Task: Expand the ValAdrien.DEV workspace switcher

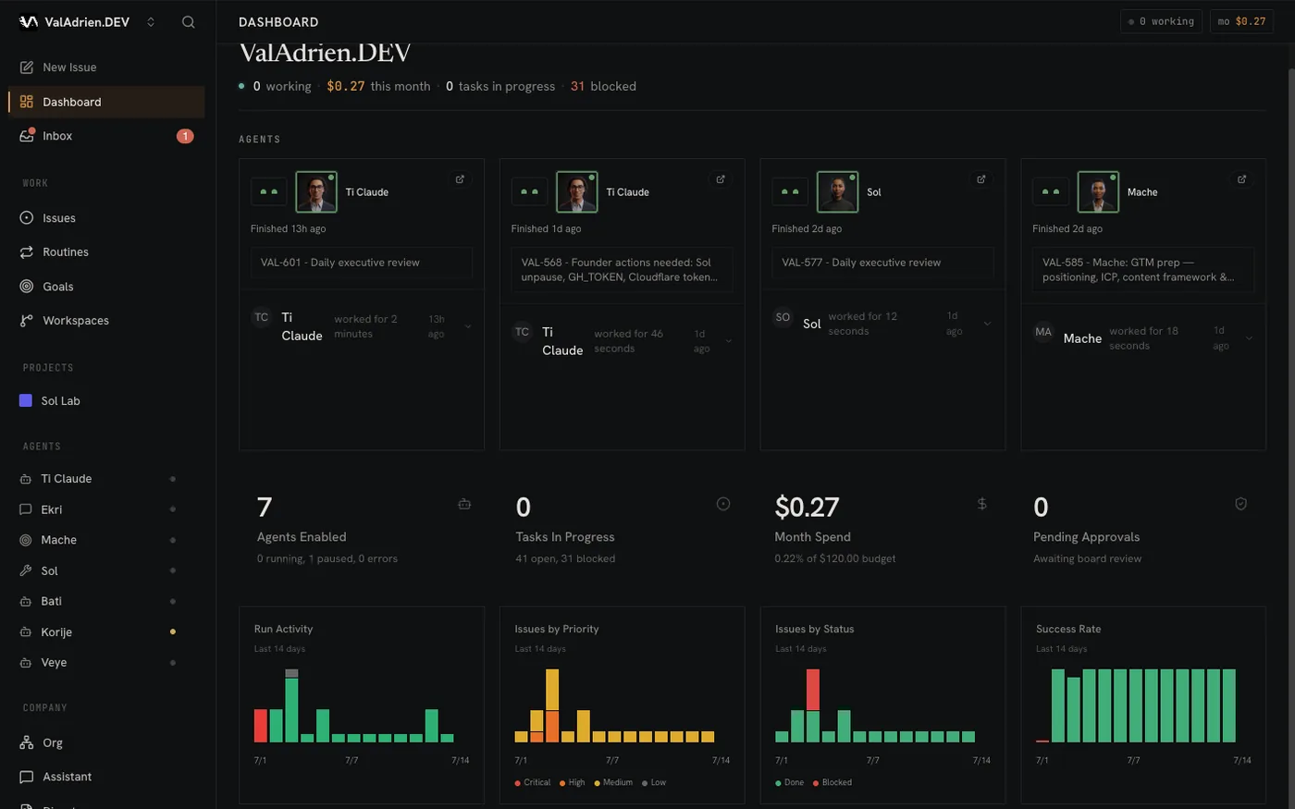Action: tap(151, 22)
